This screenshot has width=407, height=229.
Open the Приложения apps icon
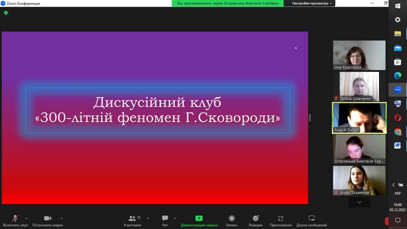click(280, 218)
